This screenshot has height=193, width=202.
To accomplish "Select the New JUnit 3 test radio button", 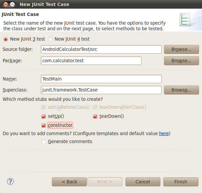I will [x=6, y=39].
